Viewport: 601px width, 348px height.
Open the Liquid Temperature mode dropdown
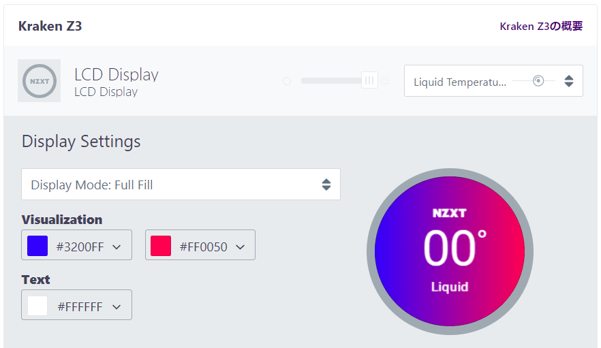(493, 81)
